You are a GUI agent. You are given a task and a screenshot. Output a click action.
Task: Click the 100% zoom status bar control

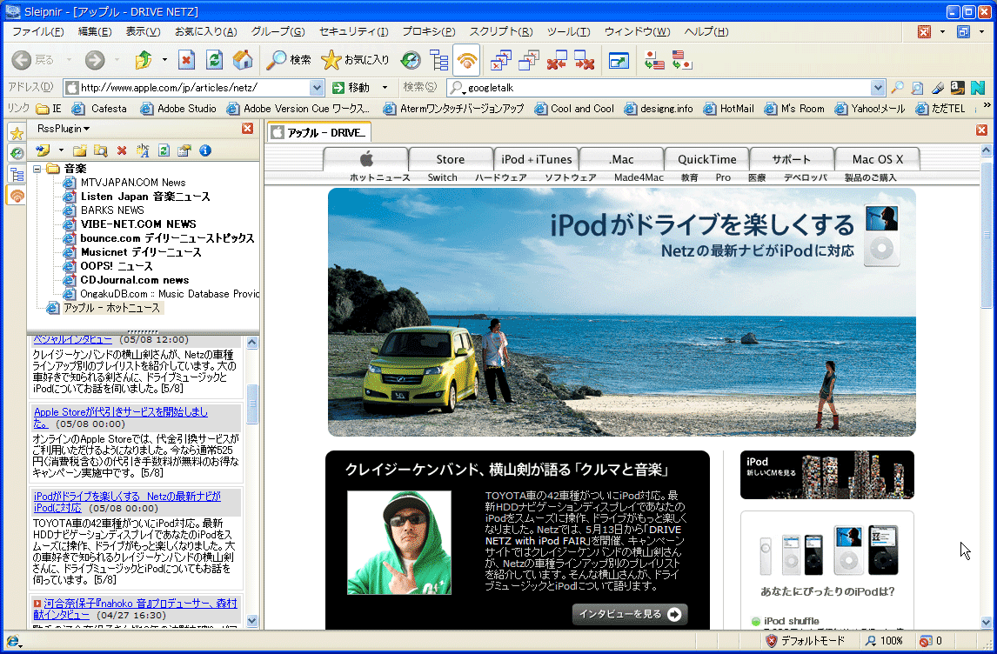pos(884,641)
